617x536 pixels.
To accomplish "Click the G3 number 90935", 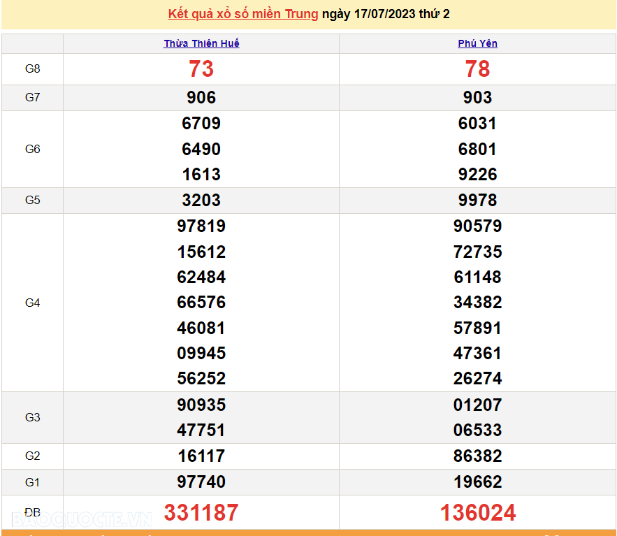I will pos(201,405).
